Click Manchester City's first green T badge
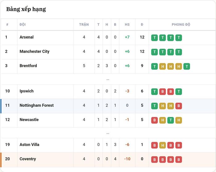 coord(154,52)
